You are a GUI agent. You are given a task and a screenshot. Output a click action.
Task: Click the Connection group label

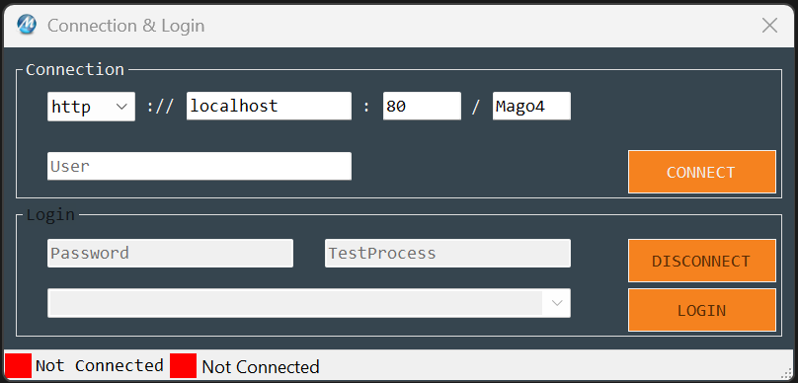pyautogui.click(x=75, y=69)
